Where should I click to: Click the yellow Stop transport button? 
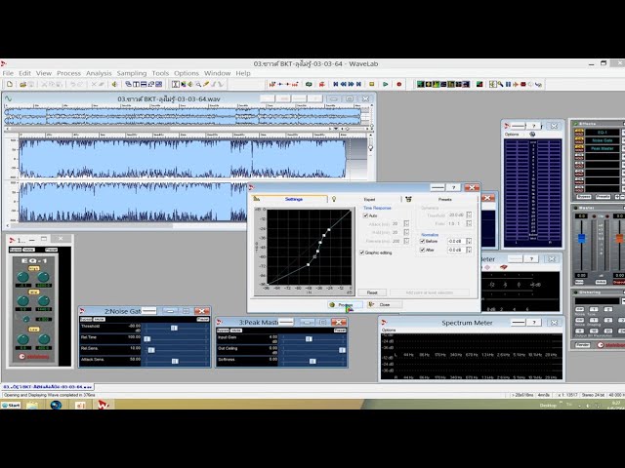tap(371, 85)
